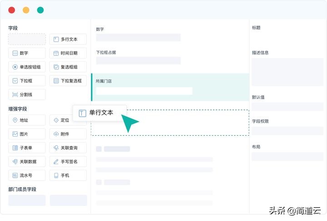Click the 数字 field icon

[x=15, y=53]
